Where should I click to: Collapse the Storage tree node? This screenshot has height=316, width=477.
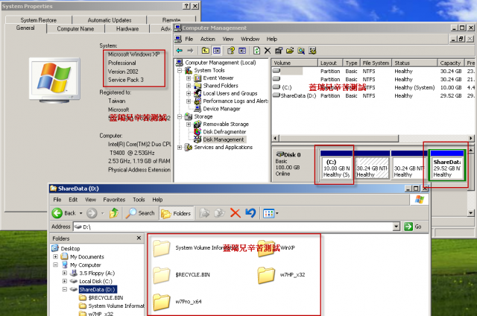click(180, 116)
